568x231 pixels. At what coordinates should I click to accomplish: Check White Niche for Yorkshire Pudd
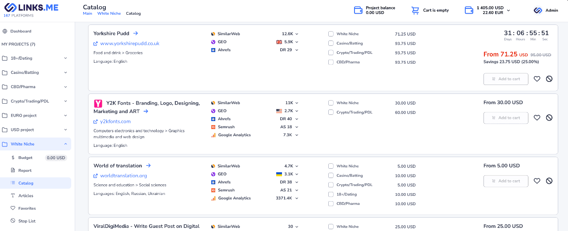331,34
